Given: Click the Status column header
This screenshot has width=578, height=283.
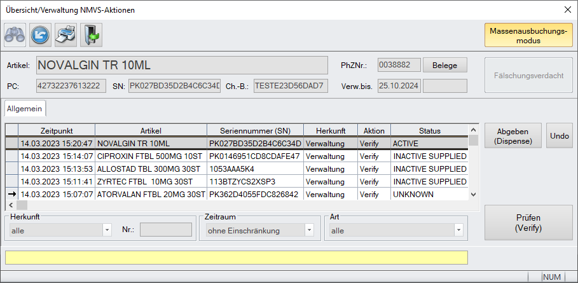Looking at the screenshot, I should (x=429, y=130).
